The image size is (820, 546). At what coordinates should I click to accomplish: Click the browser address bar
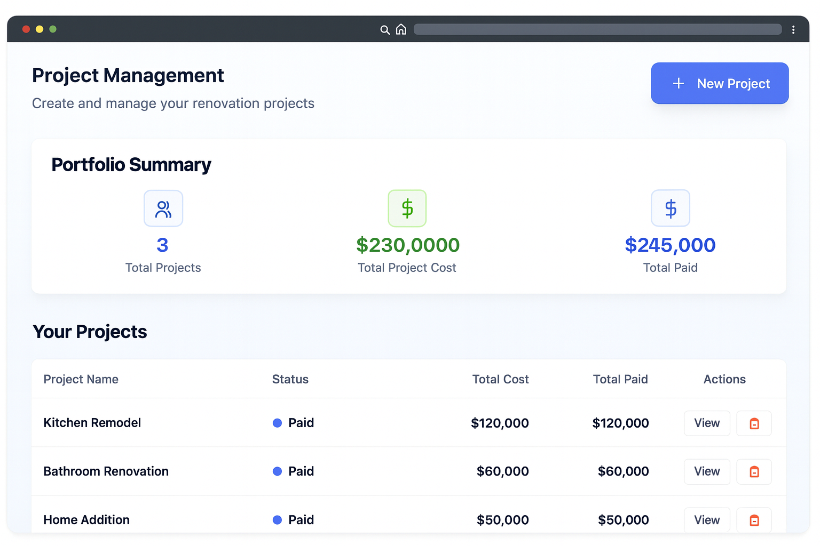(x=597, y=29)
